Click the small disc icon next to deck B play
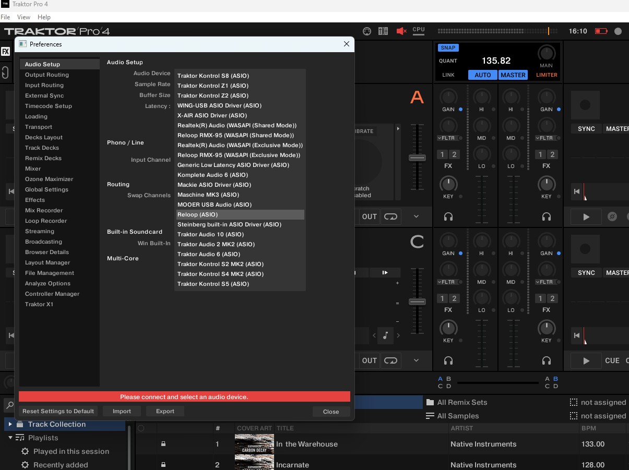629x470 pixels. click(613, 216)
